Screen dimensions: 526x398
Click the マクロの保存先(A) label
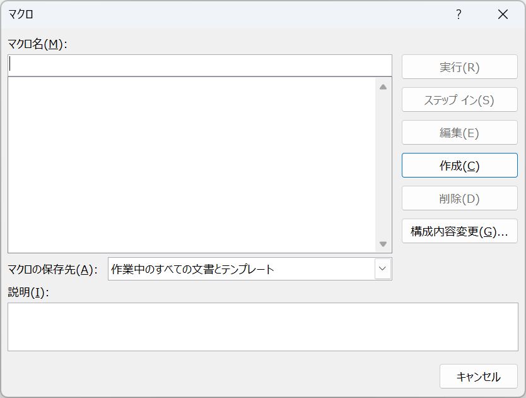(x=52, y=270)
